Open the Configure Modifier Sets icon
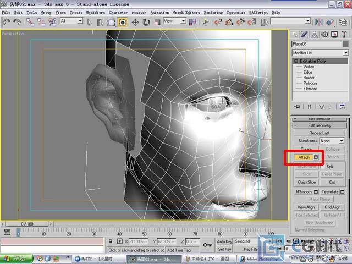The width and height of the screenshot is (352, 264). pyautogui.click(x=342, y=107)
